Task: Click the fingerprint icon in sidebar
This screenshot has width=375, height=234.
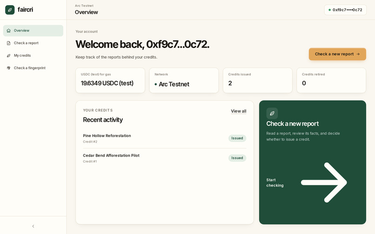Action: 9,68
